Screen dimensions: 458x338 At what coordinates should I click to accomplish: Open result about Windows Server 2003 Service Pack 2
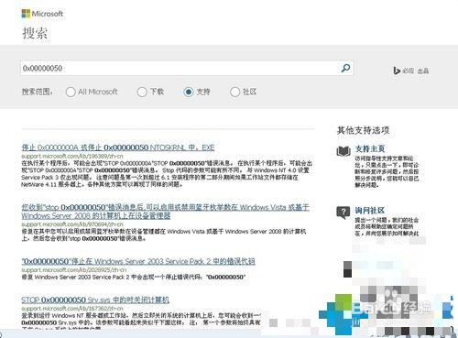tap(138, 261)
